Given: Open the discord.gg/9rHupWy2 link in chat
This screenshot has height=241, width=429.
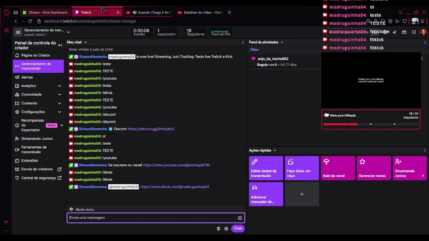Looking at the screenshot, I should [x=151, y=129].
